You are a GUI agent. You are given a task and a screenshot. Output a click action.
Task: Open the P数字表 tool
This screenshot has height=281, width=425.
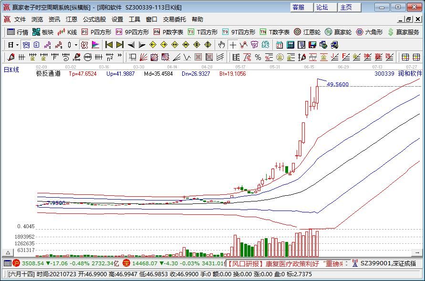(168, 32)
